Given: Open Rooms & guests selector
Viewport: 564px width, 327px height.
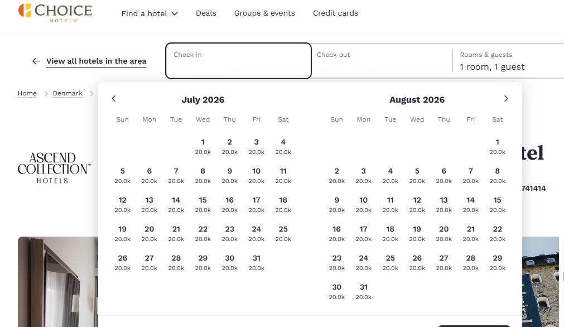Looking at the screenshot, I should [509, 61].
